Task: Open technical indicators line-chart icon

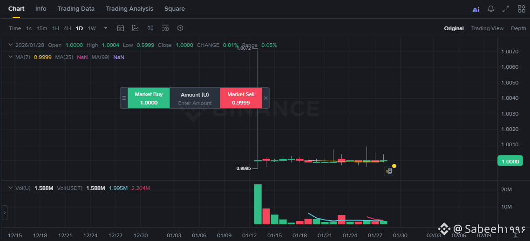Action: tap(136, 28)
